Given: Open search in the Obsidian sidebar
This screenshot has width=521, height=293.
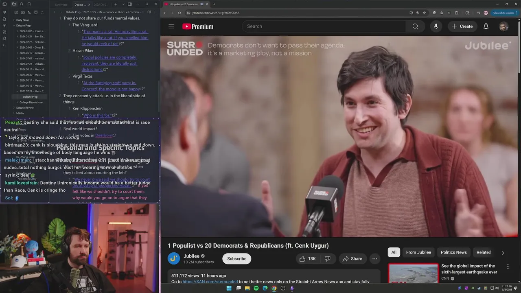Looking at the screenshot, I should pyautogui.click(x=22, y=4).
